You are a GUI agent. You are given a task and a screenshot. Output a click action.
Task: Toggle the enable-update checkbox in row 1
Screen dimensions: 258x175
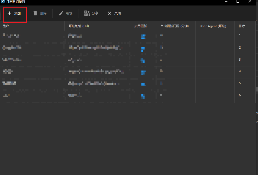point(143,37)
